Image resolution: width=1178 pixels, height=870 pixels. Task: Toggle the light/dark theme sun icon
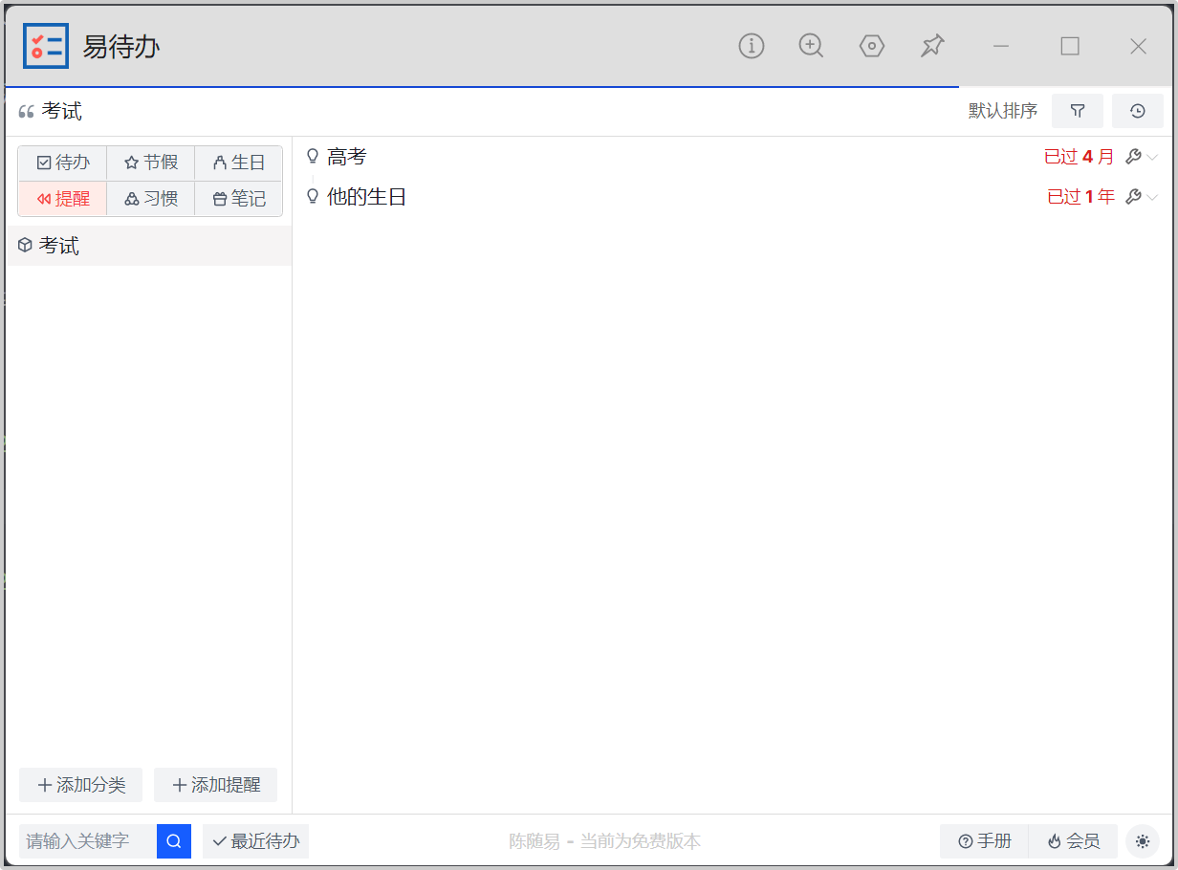(1143, 841)
